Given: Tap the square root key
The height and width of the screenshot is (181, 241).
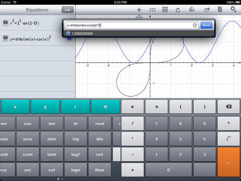Looking at the screenshot, I should tap(228, 139).
